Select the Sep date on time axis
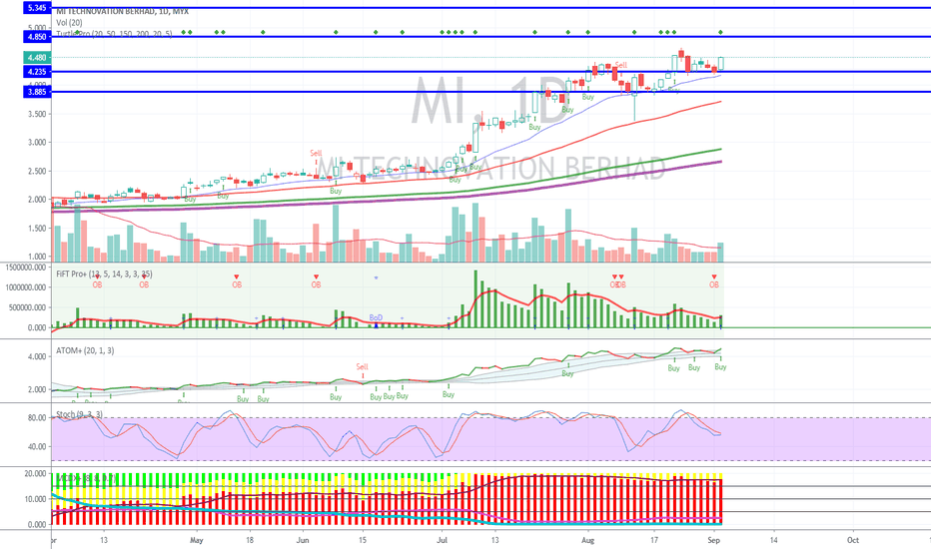Screen dimensions: 931x549 (x=713, y=540)
